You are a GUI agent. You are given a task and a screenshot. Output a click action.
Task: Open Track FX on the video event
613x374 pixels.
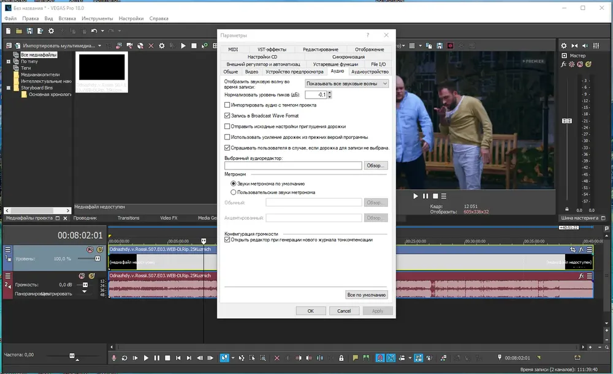pyautogui.click(x=581, y=250)
